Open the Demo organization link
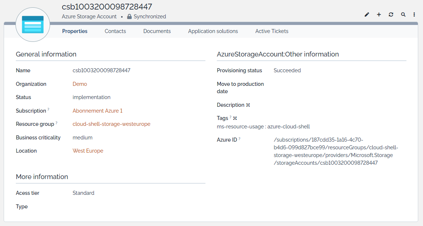Viewport: 423px width, 226px height. (80, 84)
